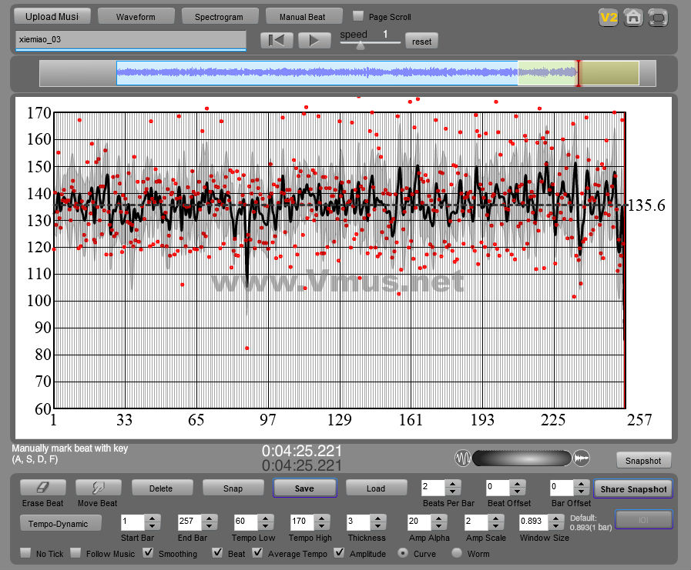Click the Delete button

[161, 488]
